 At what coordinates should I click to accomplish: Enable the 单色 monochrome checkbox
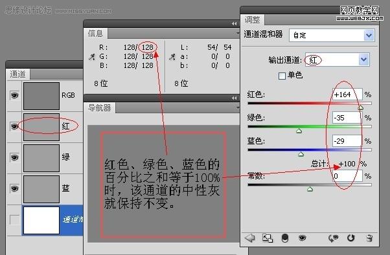pos(282,76)
